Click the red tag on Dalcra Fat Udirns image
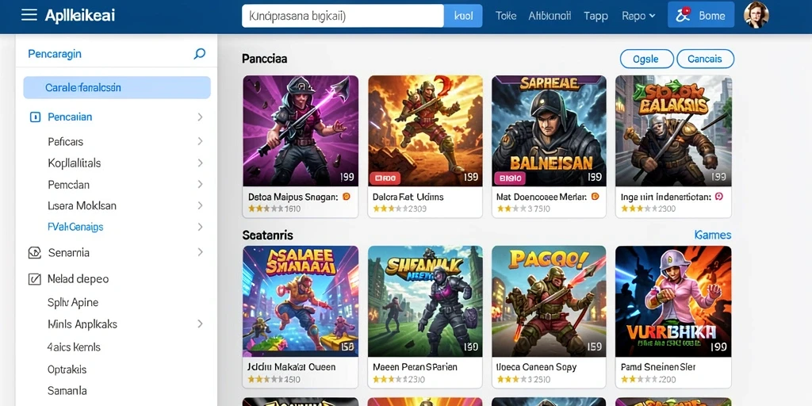Viewport: 812px width, 406px height. [x=385, y=178]
